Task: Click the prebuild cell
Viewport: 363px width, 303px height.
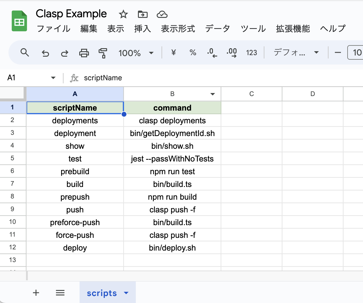Action: 75,171
